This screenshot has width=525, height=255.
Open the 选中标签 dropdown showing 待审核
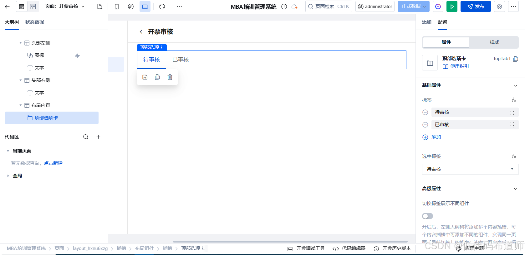click(x=470, y=169)
